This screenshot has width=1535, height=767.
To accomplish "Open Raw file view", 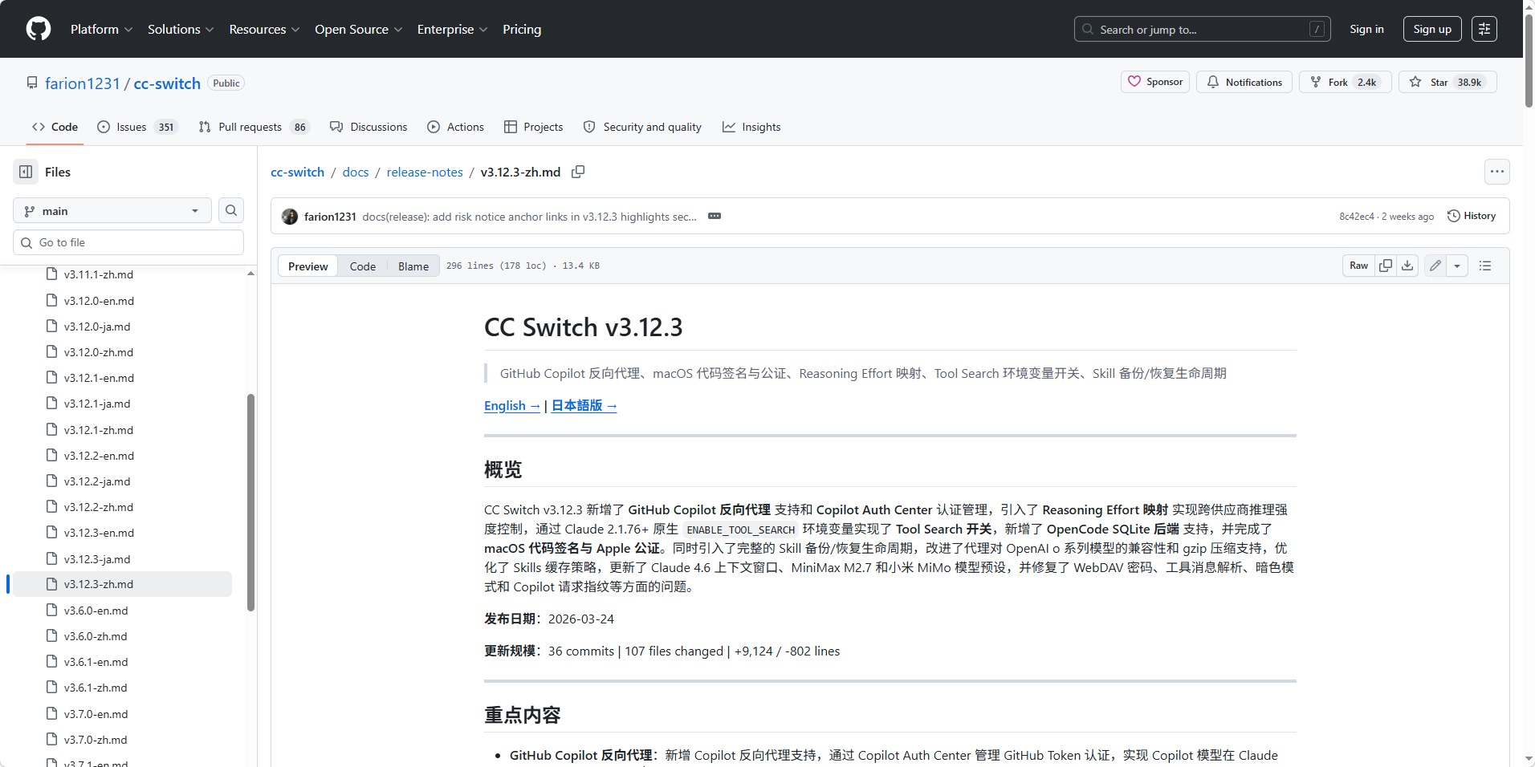I will (x=1358, y=266).
